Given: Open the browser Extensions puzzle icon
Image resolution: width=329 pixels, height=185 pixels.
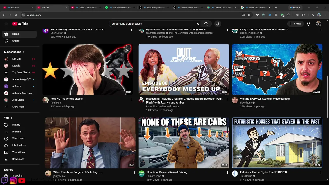Looking at the screenshot, I should click(x=288, y=15).
